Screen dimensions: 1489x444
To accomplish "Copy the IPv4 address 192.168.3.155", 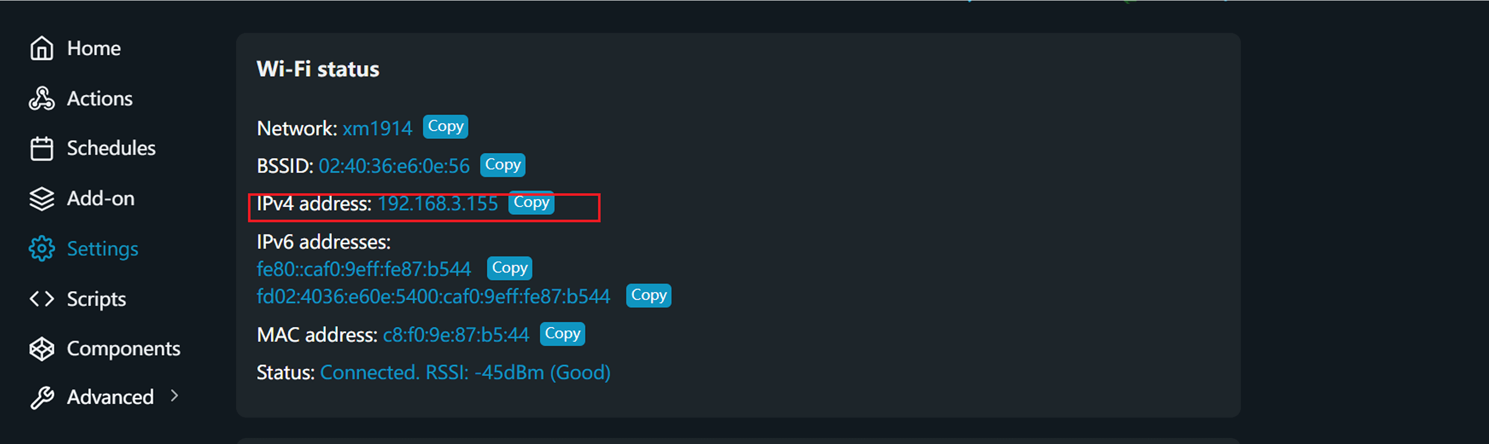I will [x=531, y=203].
